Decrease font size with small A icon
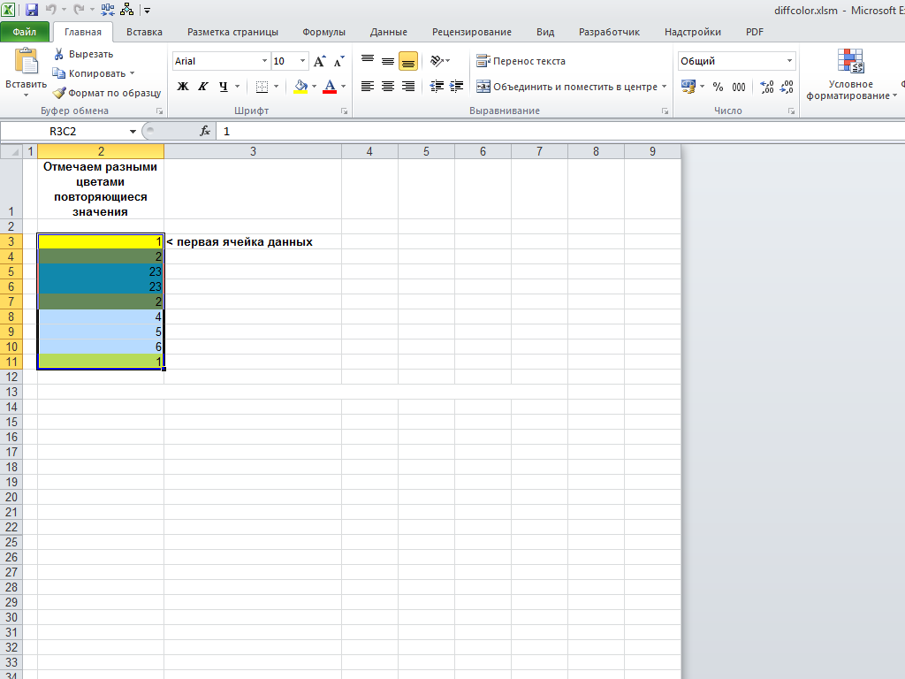This screenshot has height=679, width=905. point(338,61)
